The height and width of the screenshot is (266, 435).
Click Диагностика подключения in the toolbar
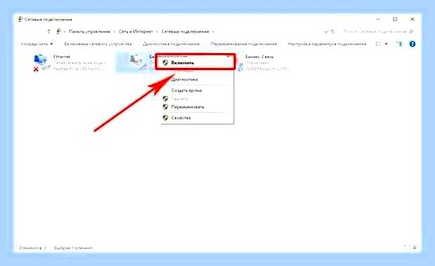coord(171,43)
